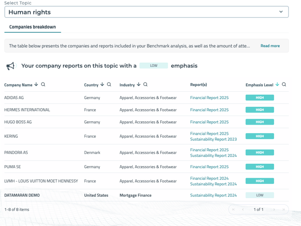
Task: Search the Emphasis Level column via magnifier icon
Action: pos(284,85)
